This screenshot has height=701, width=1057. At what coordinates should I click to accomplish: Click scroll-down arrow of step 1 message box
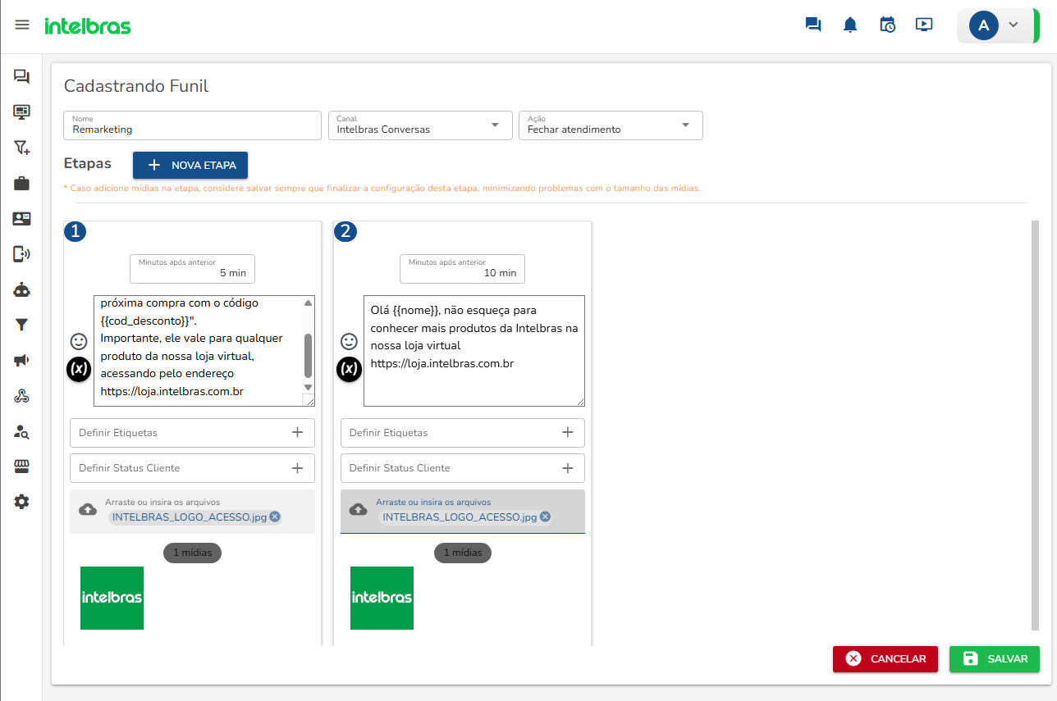click(309, 387)
